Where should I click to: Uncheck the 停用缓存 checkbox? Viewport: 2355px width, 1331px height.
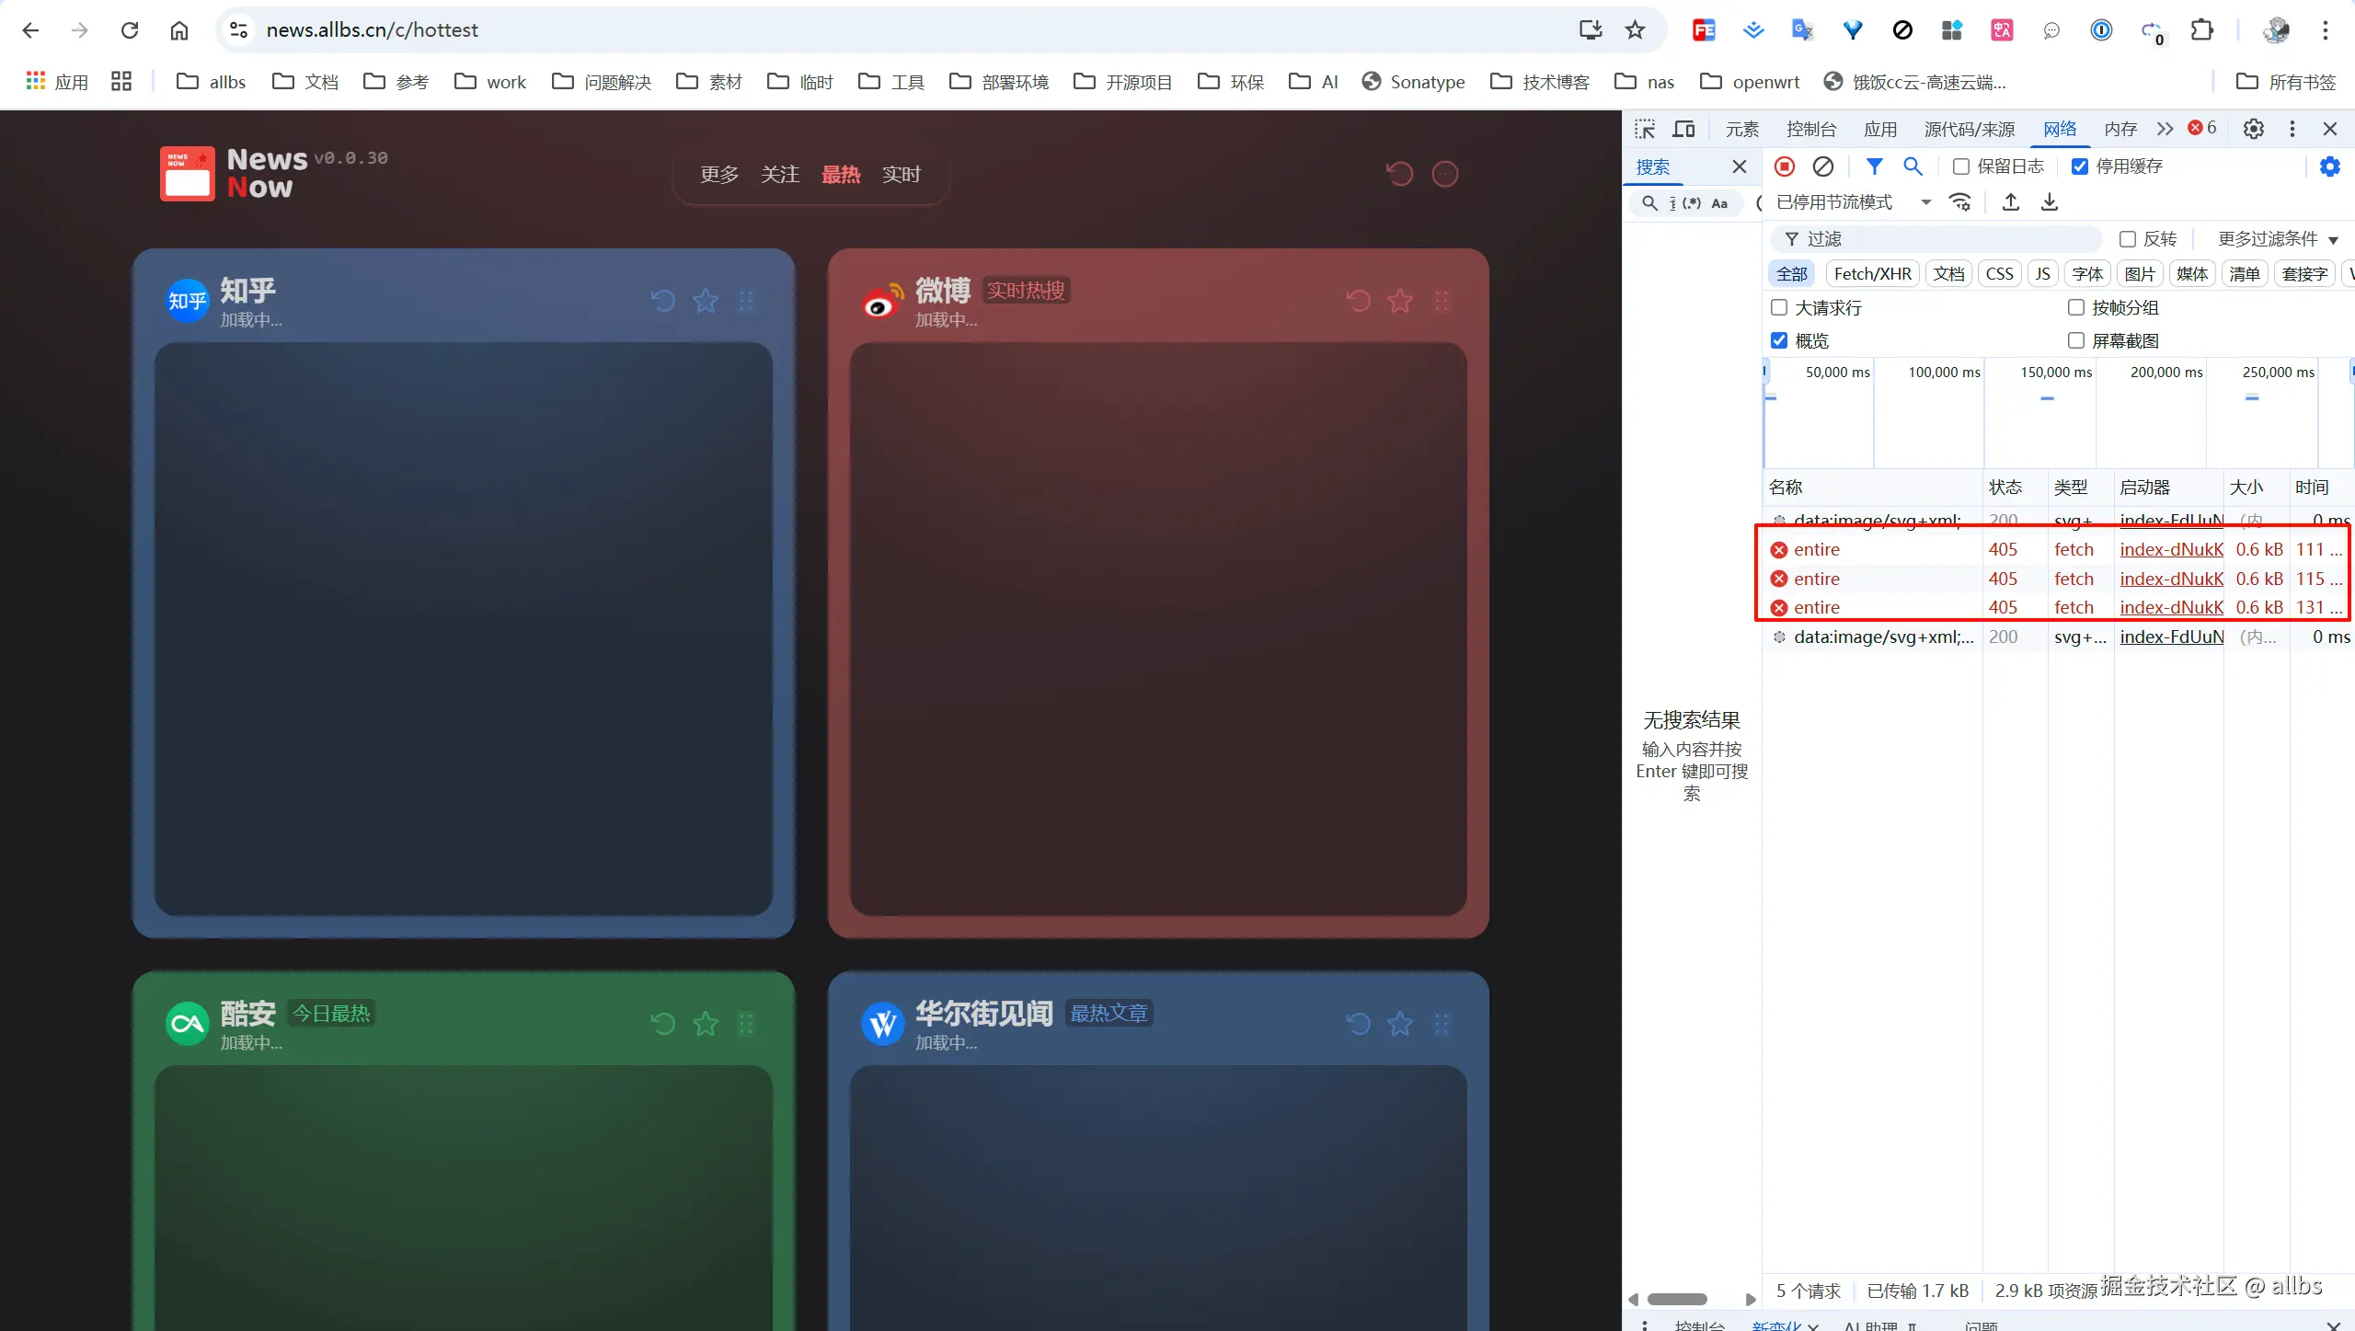(2080, 166)
